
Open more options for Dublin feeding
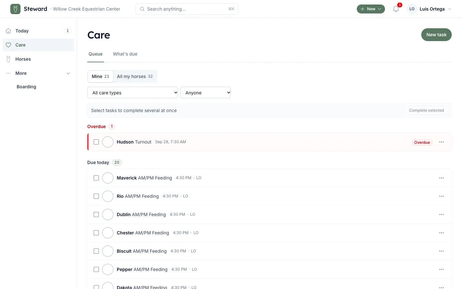[x=441, y=215]
